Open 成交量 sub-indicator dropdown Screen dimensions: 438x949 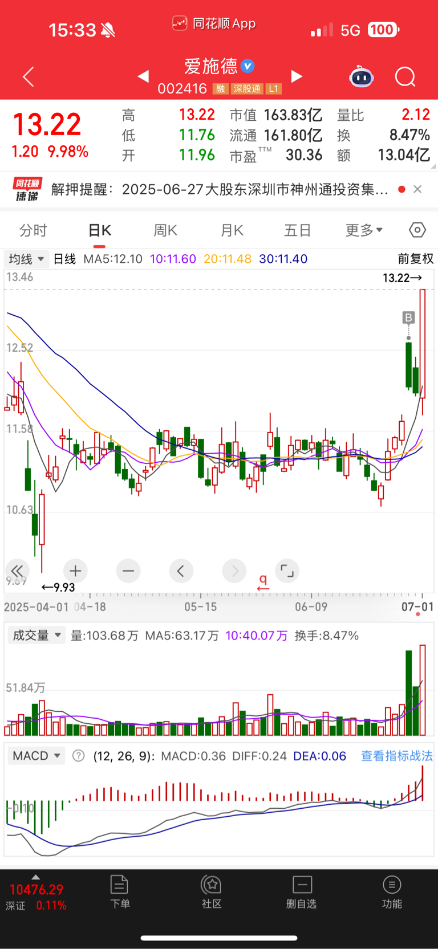tap(36, 636)
